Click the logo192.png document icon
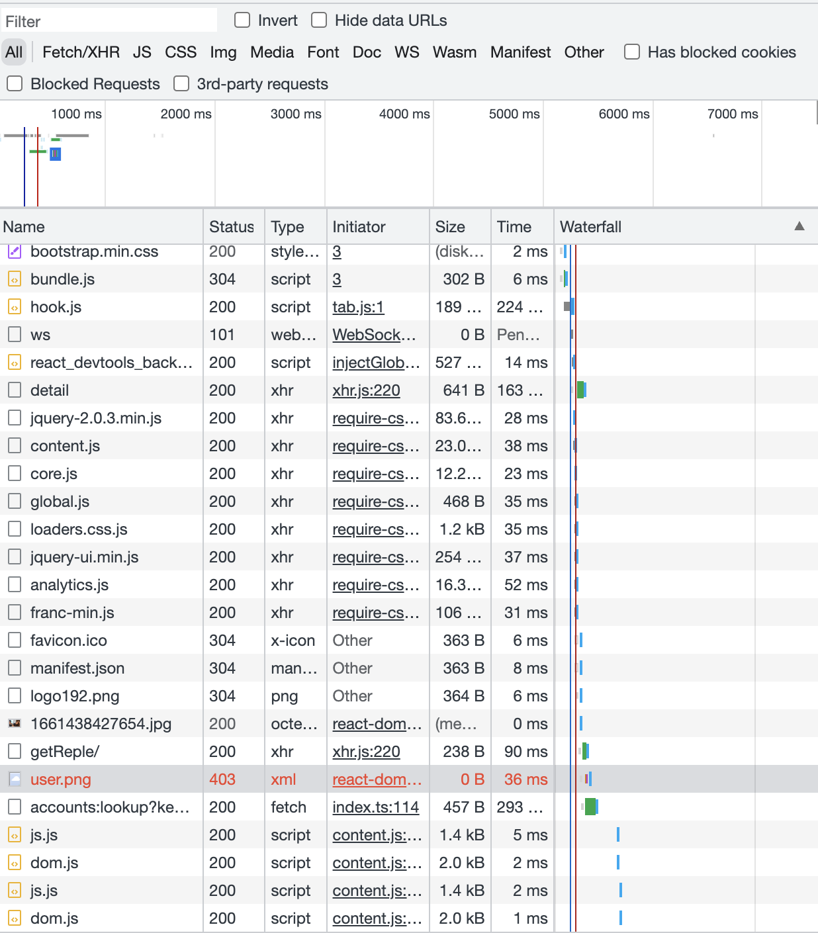This screenshot has width=818, height=933. (15, 696)
